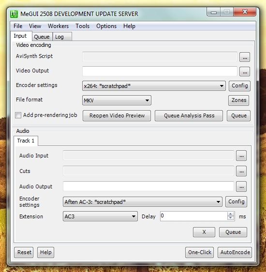The height and width of the screenshot is (272, 266).
Task: Increase Delay value with up arrow
Action: (x=231, y=214)
